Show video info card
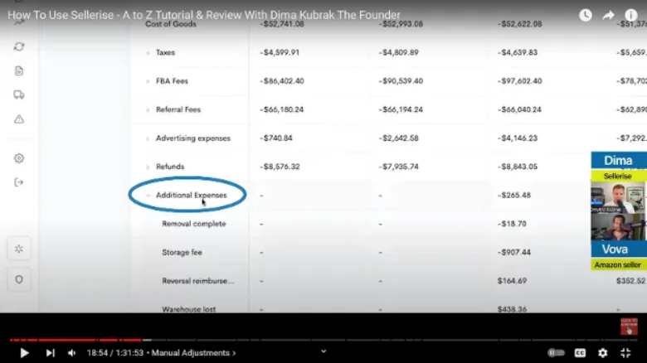 (631, 15)
